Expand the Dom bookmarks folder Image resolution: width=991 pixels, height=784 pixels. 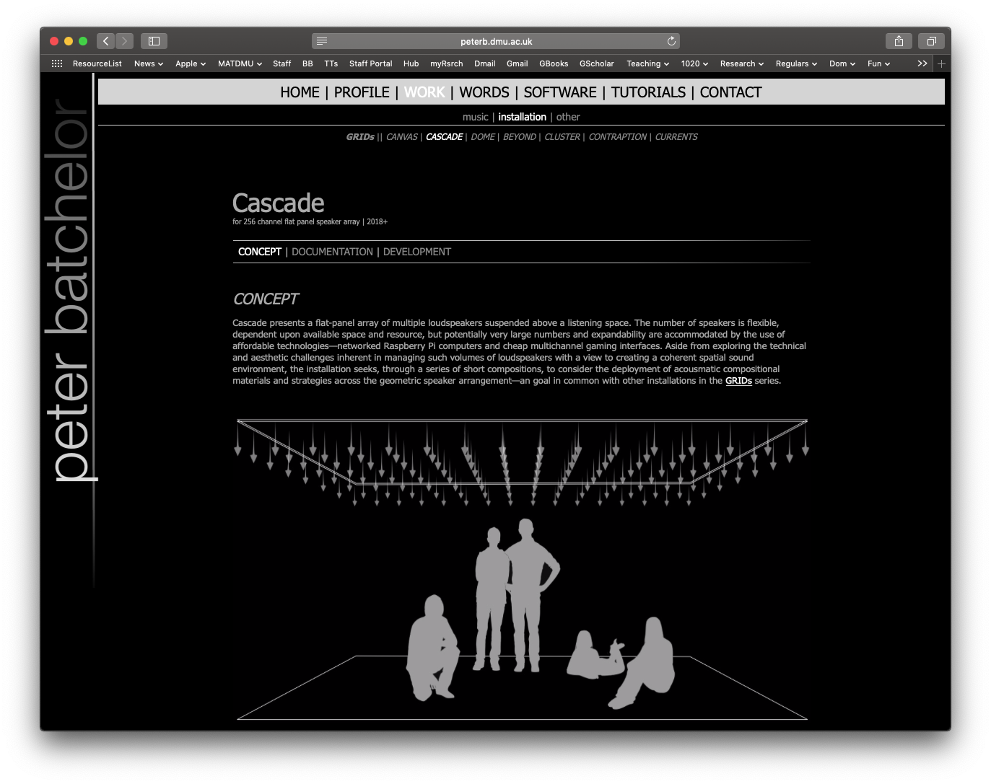point(842,63)
